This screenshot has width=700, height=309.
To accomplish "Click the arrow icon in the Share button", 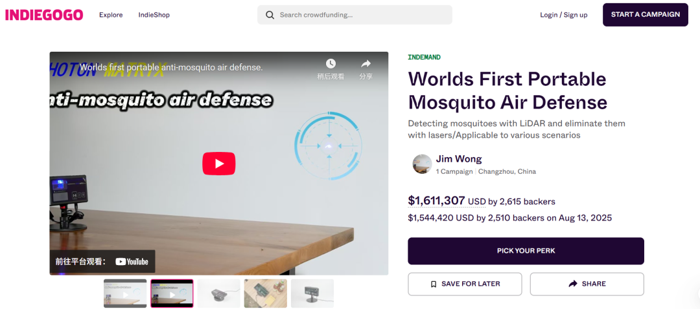I will click(573, 284).
